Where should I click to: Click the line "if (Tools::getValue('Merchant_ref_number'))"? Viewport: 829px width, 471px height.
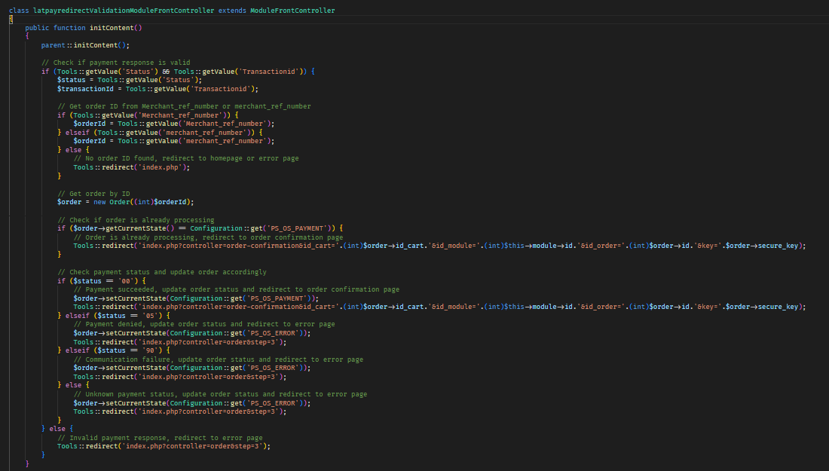pos(148,115)
